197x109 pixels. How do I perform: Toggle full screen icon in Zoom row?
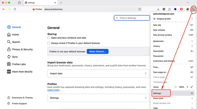coord(192,87)
